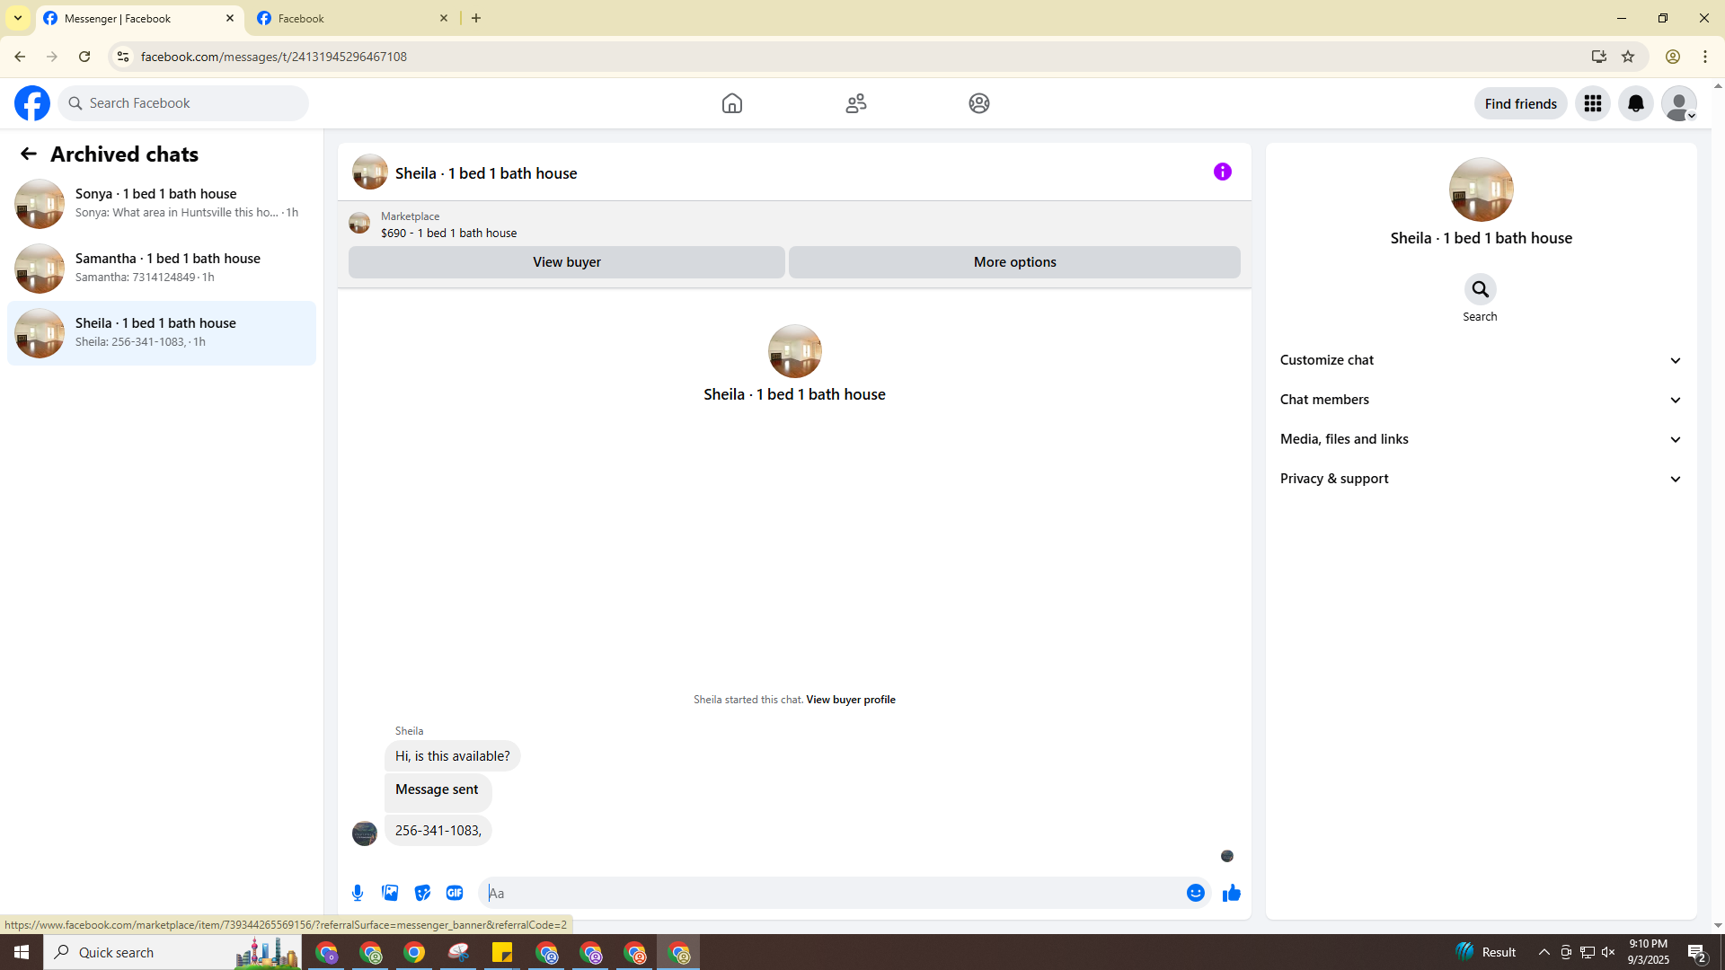The width and height of the screenshot is (1725, 970).
Task: Attach a file with the photo icon
Action: (390, 893)
